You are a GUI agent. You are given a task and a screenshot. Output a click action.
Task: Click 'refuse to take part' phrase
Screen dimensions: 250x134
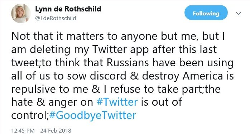pyautogui.click(x=157, y=89)
